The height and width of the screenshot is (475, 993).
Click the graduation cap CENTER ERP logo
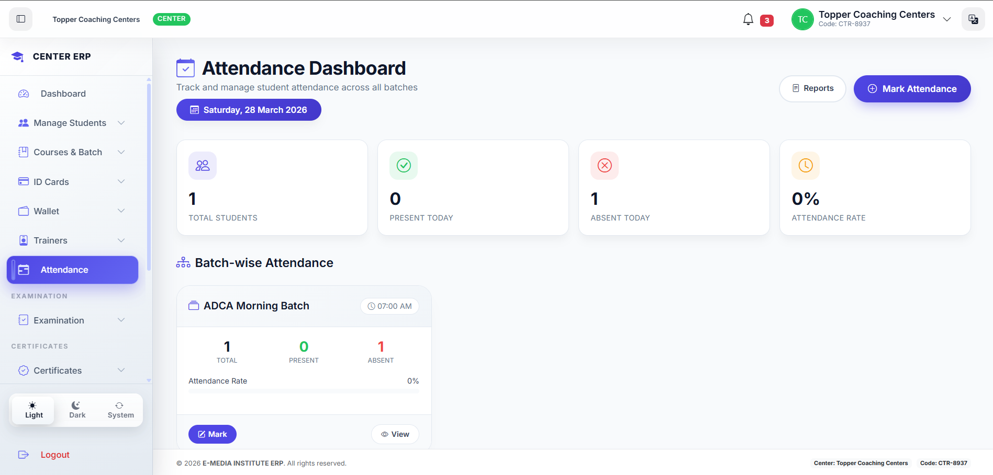point(17,56)
